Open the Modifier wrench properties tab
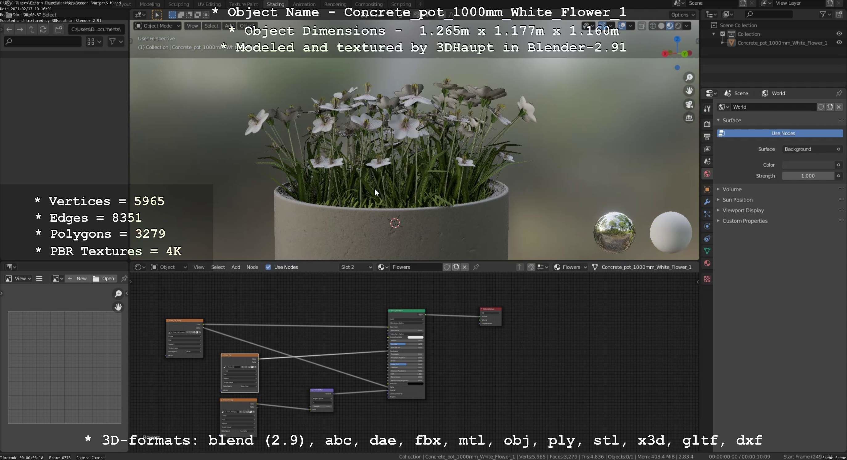 [707, 202]
